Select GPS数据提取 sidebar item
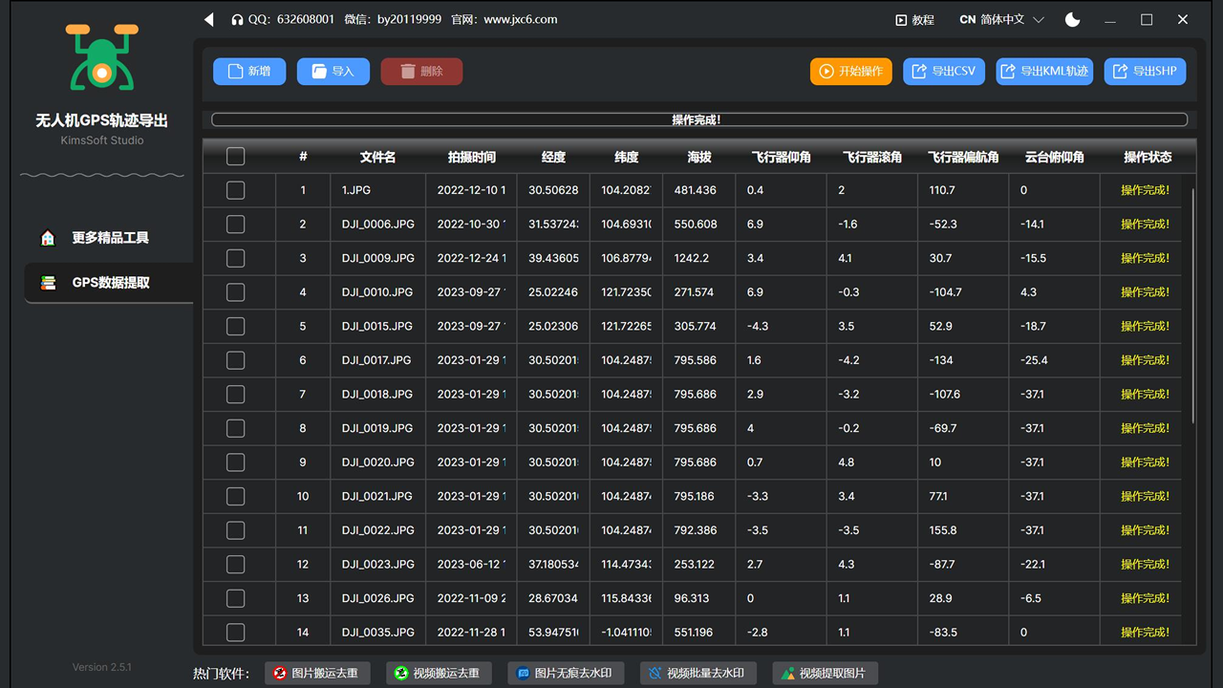This screenshot has height=688, width=1223. 109,283
